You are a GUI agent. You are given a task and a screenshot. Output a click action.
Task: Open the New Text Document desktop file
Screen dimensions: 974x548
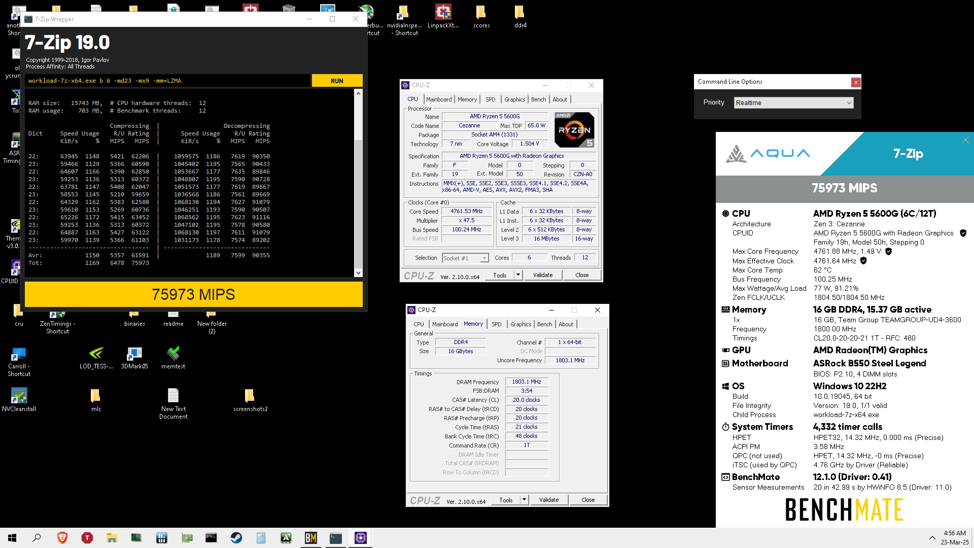(x=173, y=404)
